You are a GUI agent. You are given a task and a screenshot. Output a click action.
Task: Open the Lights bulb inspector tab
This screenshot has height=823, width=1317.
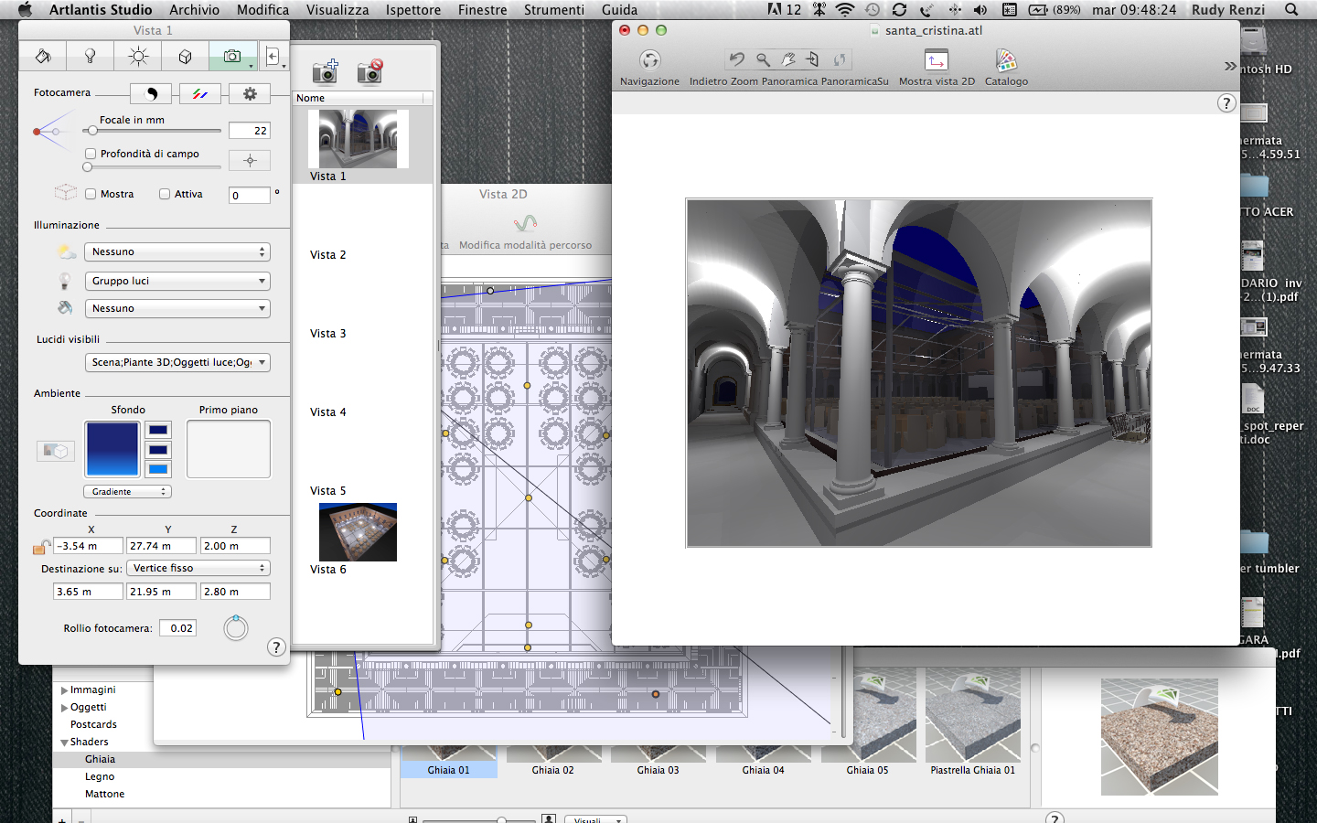click(90, 57)
